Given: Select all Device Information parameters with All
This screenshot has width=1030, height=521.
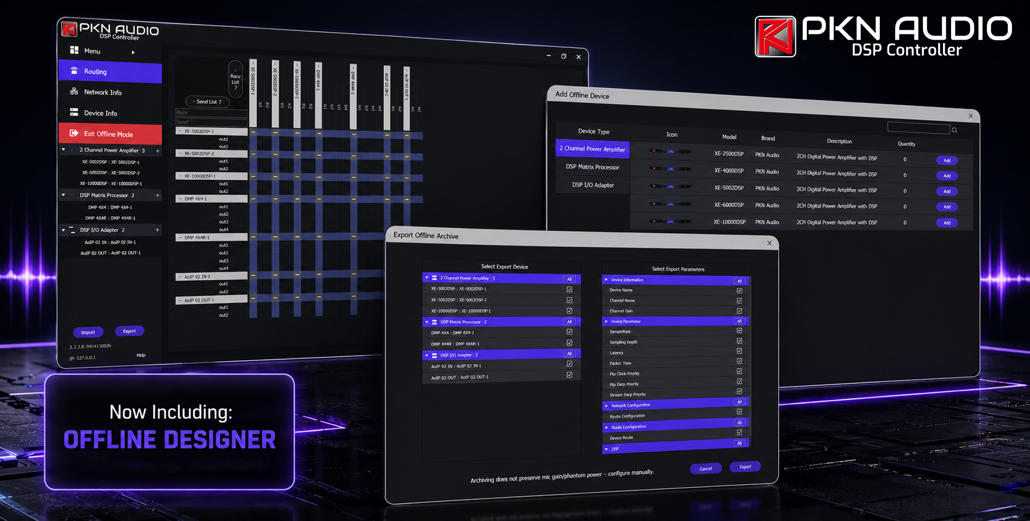Looking at the screenshot, I should [740, 281].
